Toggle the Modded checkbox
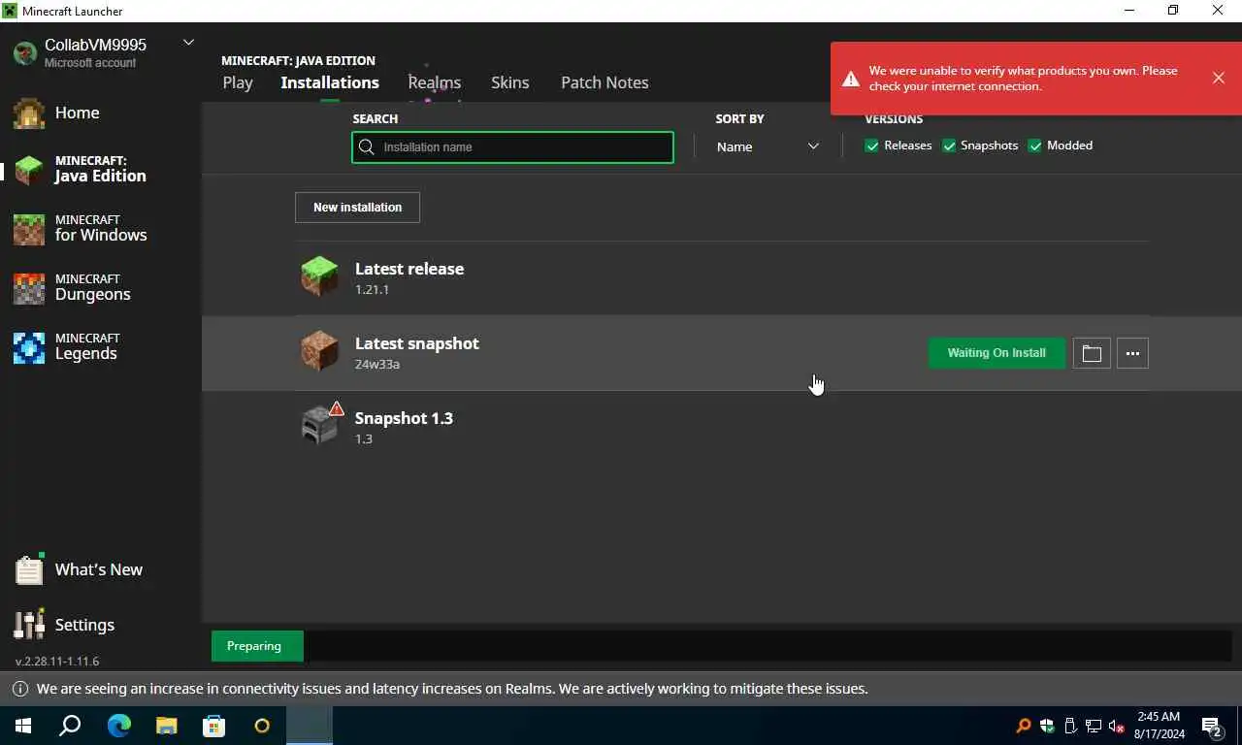This screenshot has width=1242, height=745. pos(1035,146)
